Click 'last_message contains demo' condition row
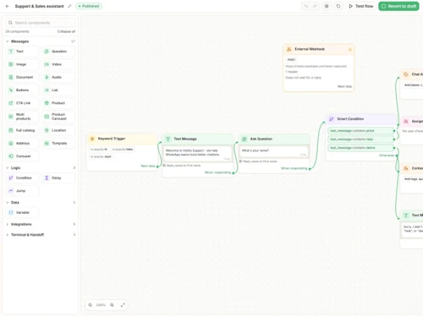 coord(361,148)
